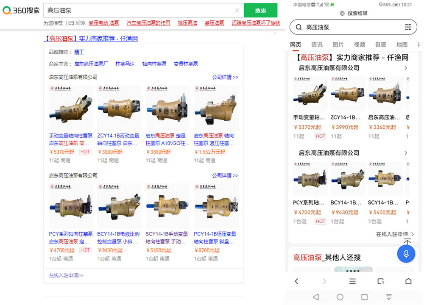Expand the first 启东高压油泵有限公司 chevron on mobile
Viewport: 424px width, 305px height.
click(x=406, y=68)
